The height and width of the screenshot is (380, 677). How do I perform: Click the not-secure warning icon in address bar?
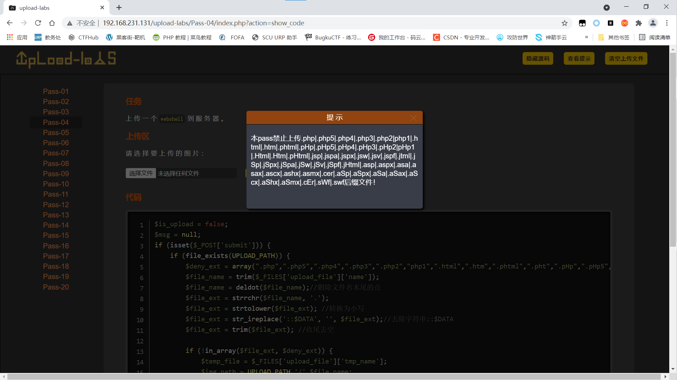[70, 23]
